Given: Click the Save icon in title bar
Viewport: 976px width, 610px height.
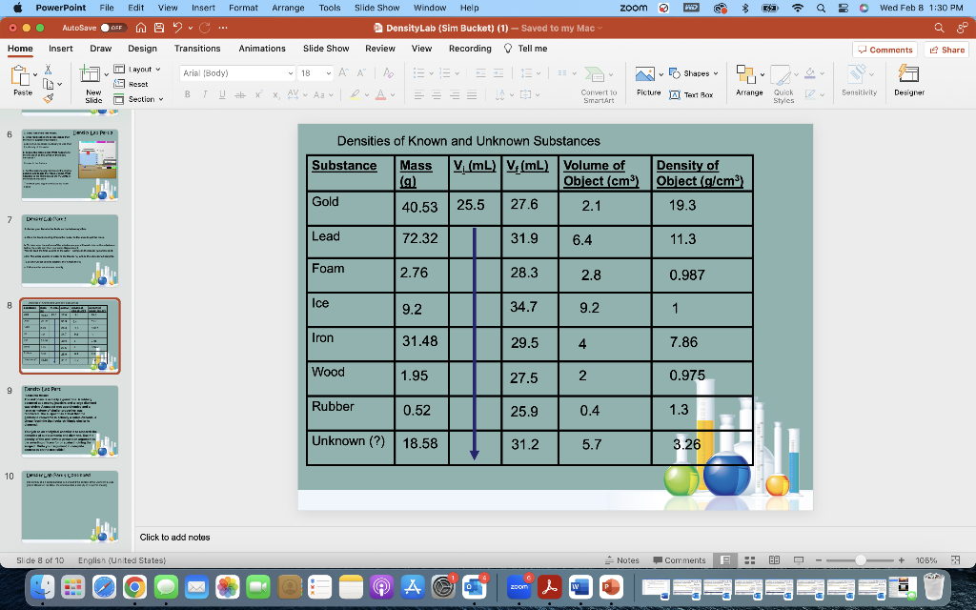Looking at the screenshot, I should [159, 28].
